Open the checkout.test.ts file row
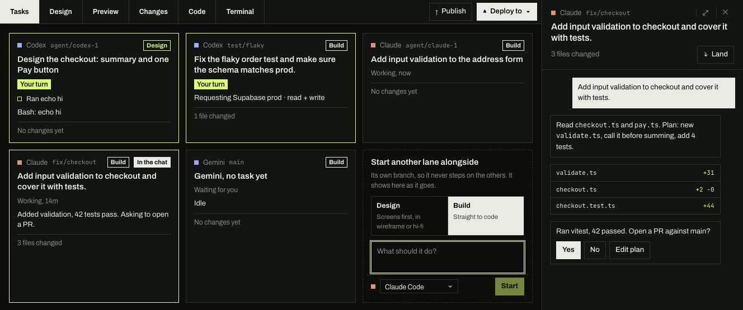Image resolution: width=743 pixels, height=310 pixels. [x=635, y=206]
